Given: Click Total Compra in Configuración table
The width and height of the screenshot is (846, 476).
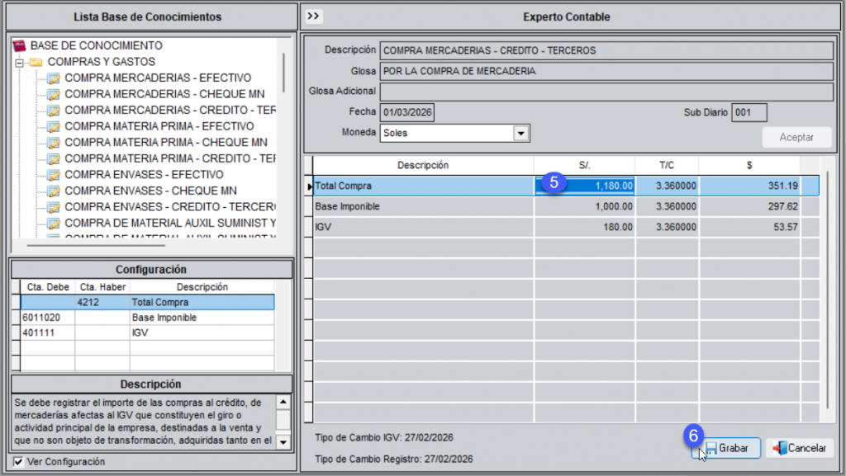Looking at the screenshot, I should (x=202, y=302).
